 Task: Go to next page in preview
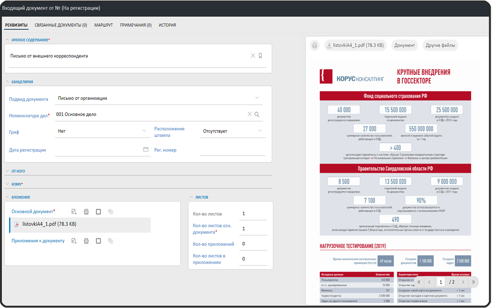tap(463, 282)
